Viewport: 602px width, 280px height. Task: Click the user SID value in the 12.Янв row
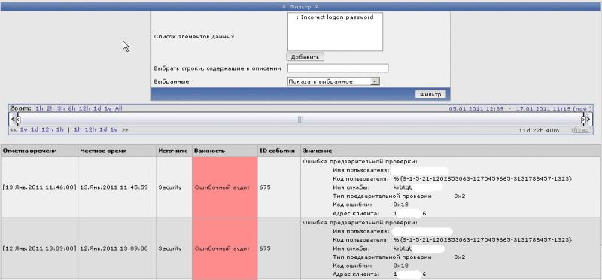tap(482, 239)
